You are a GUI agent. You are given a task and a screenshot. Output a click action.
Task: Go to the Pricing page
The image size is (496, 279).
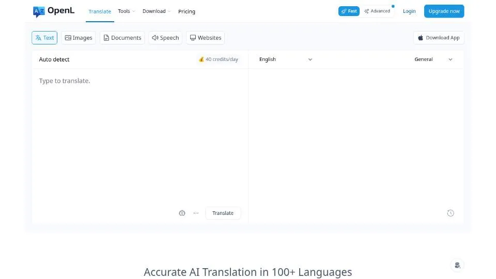coord(187,11)
